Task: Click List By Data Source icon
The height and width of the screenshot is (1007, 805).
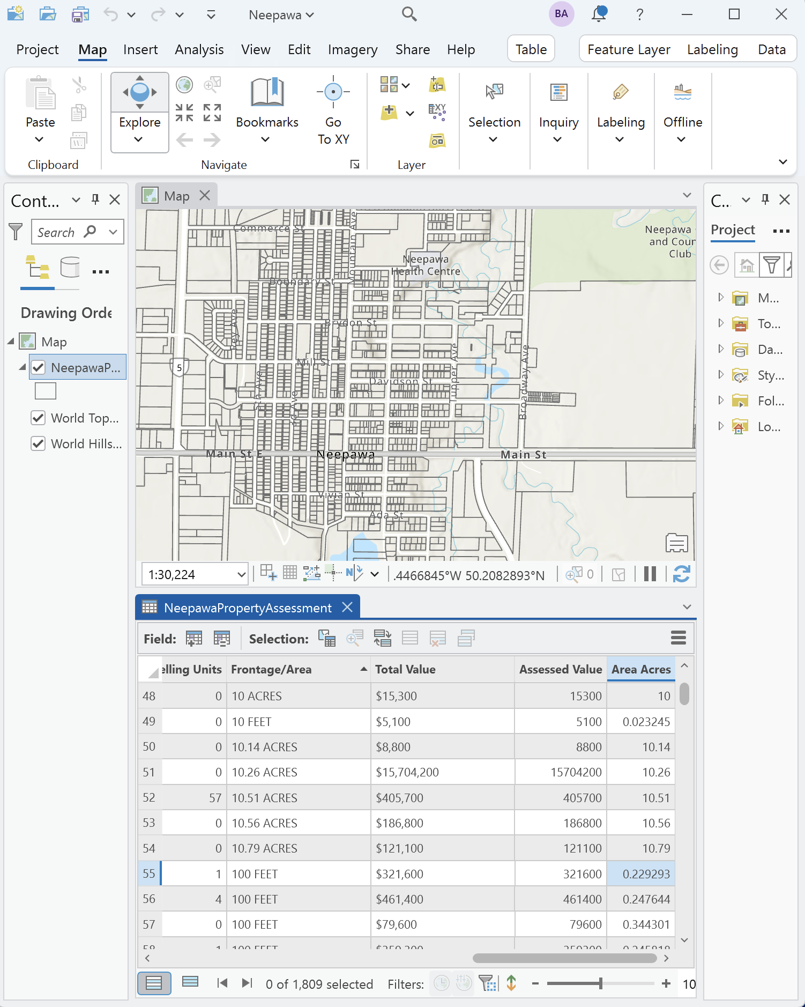Action: [70, 267]
